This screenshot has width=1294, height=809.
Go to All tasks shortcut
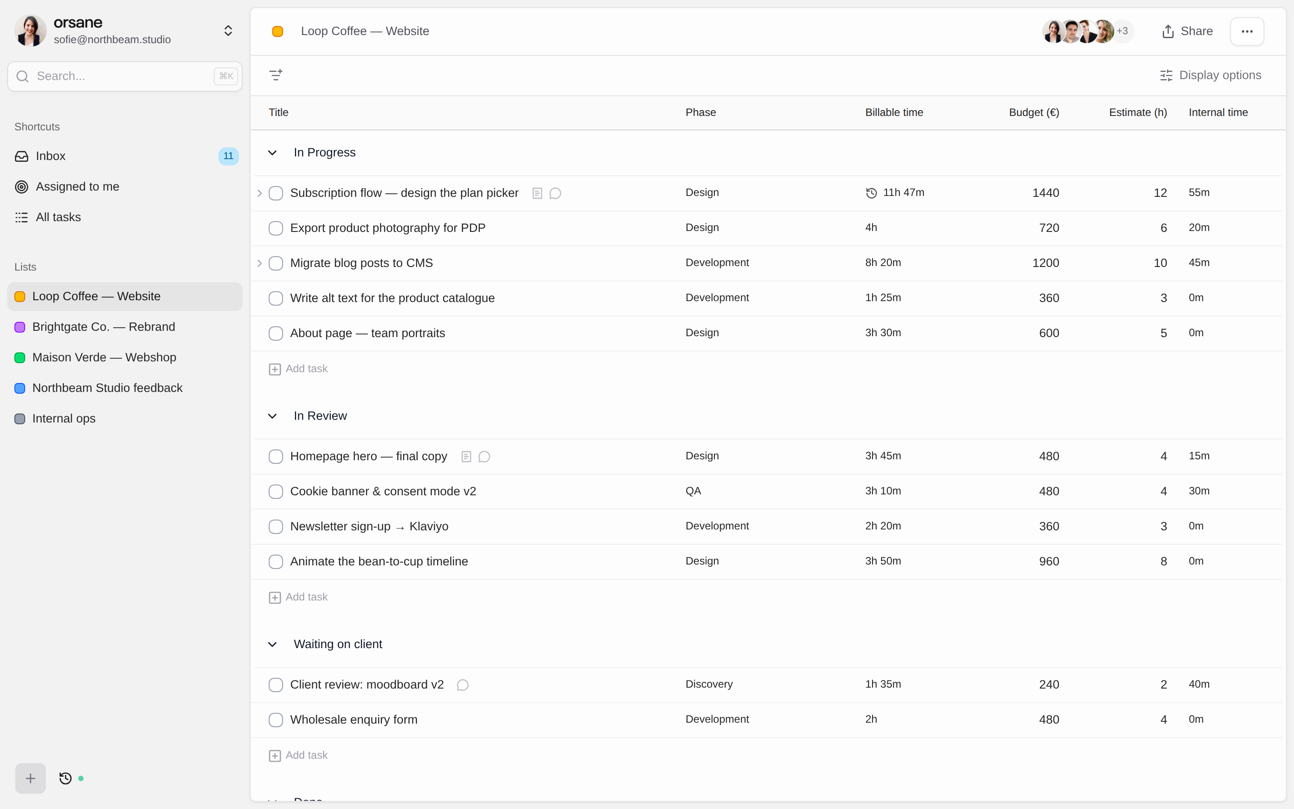point(124,217)
